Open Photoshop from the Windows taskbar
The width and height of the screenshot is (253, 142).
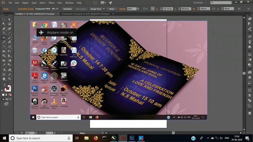pos(132,138)
